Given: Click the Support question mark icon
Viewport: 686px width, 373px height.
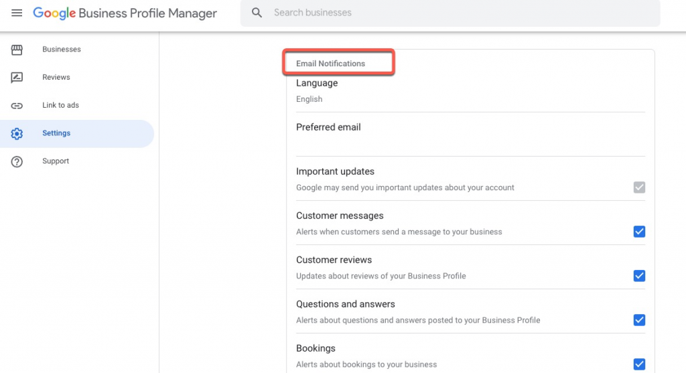Looking at the screenshot, I should pos(17,161).
